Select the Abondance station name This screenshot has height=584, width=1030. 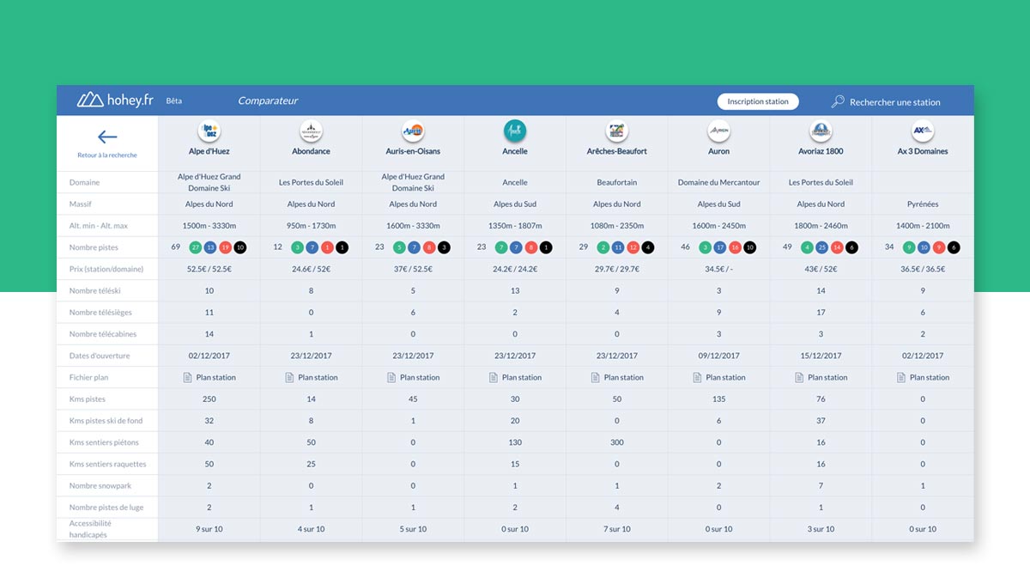311,151
